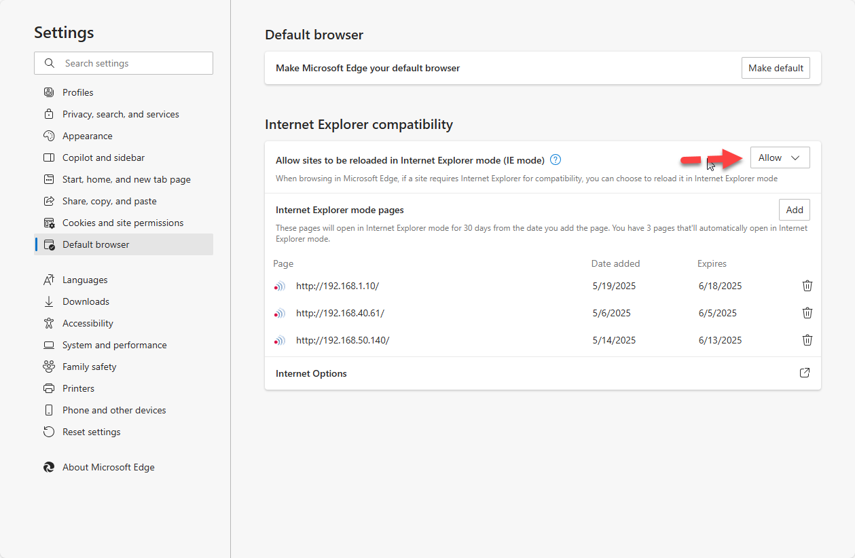Go to Privacy, search, and services

[124, 114]
